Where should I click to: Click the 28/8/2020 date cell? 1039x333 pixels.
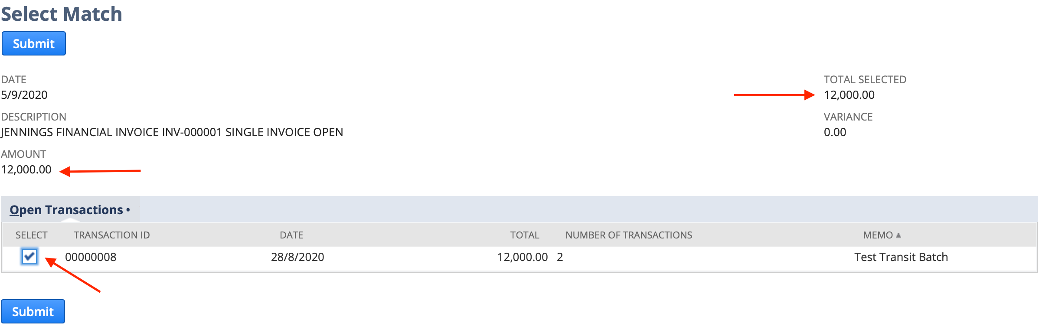click(x=297, y=257)
